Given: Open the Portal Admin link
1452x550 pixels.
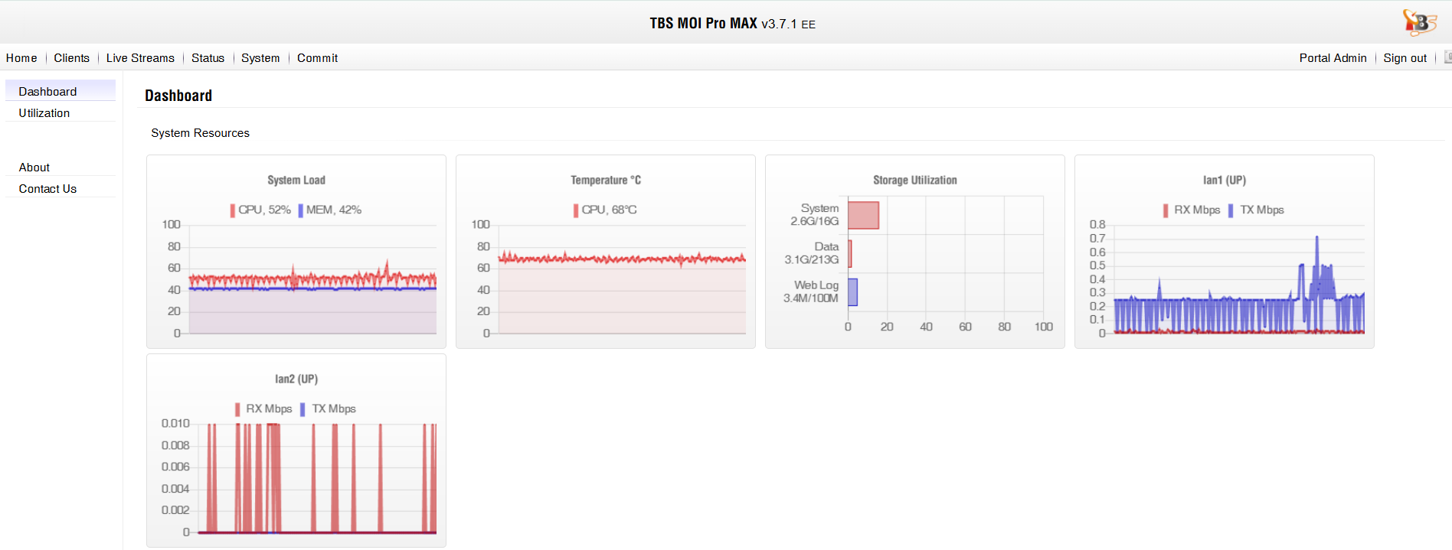Looking at the screenshot, I should tap(1333, 58).
